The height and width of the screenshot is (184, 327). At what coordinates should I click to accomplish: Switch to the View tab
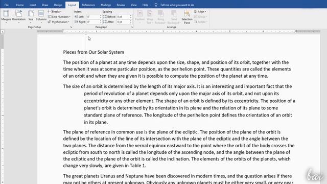[x=134, y=5]
